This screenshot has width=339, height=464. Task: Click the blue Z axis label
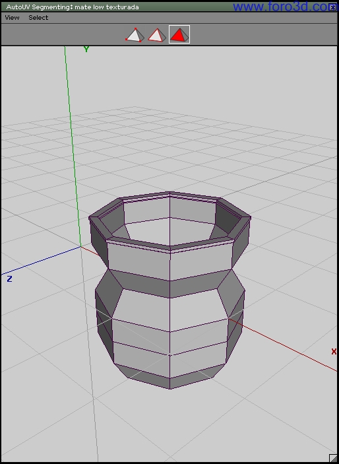9,279
